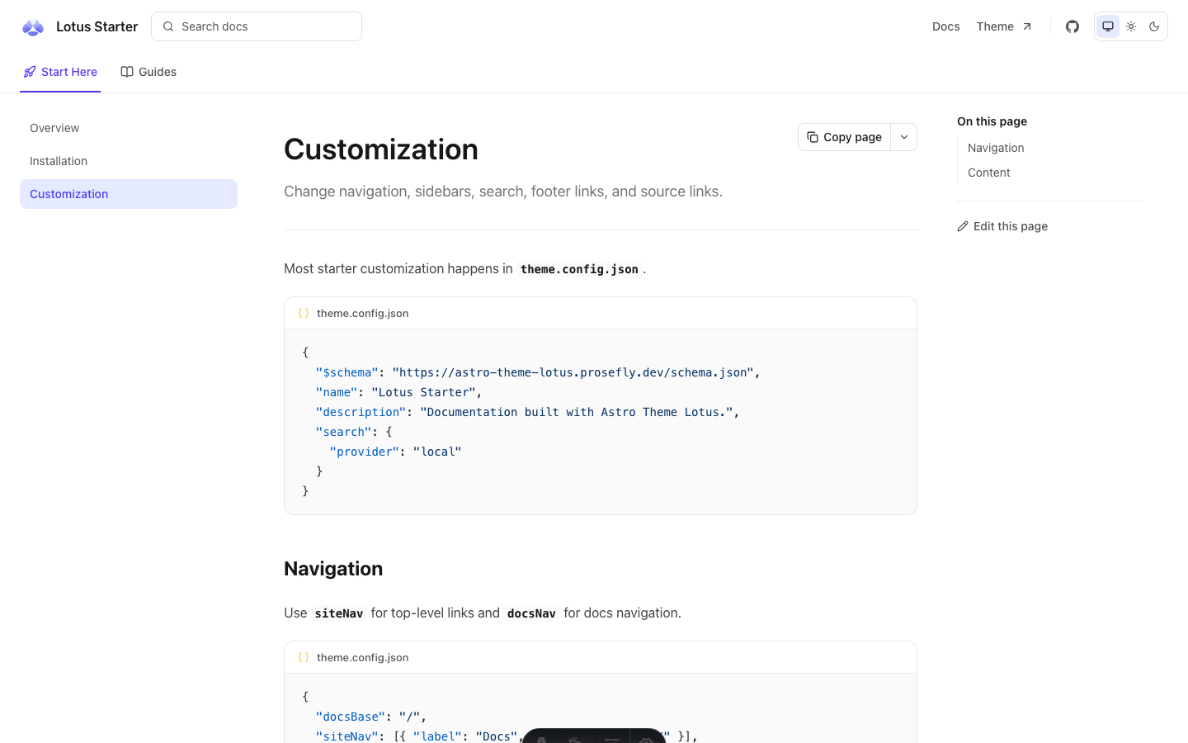Viewport: 1188px width, 743px height.
Task: Click the "provider": "local" code line
Action: tap(395, 452)
